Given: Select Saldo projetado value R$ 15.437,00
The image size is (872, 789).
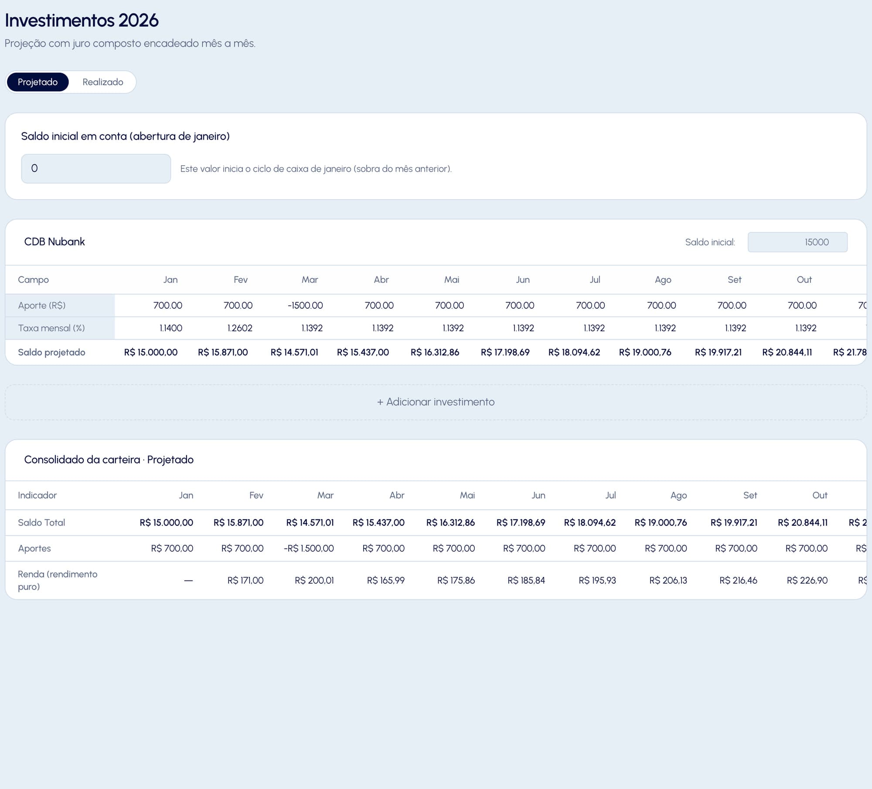Looking at the screenshot, I should tap(363, 352).
